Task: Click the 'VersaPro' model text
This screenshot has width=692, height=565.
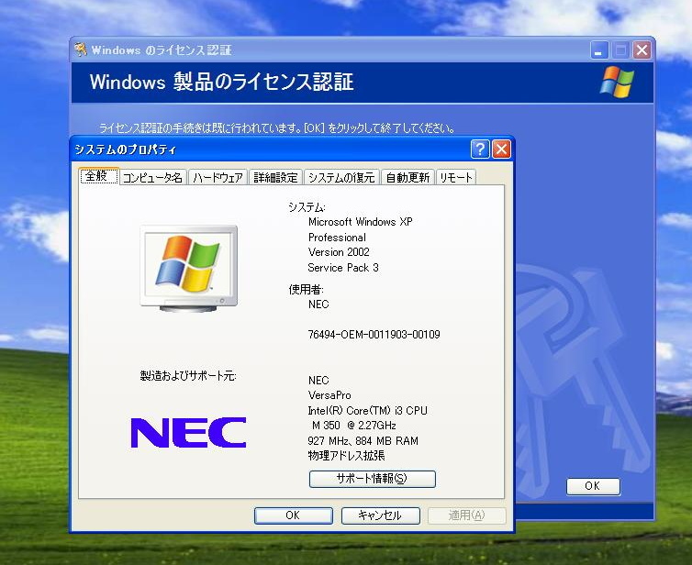Action: 329,395
